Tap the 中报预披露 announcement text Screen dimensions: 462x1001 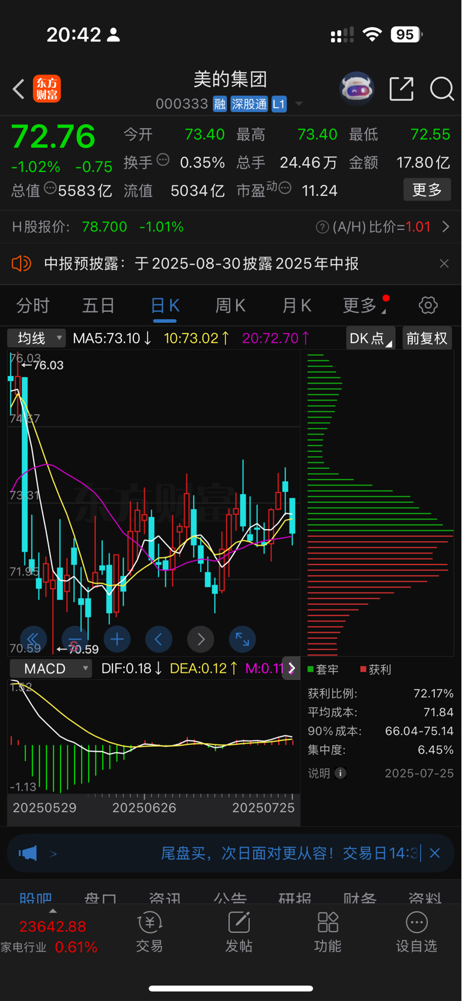(x=201, y=263)
